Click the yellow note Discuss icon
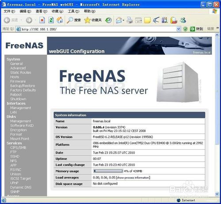This screenshot has height=204, width=221. (147, 20)
